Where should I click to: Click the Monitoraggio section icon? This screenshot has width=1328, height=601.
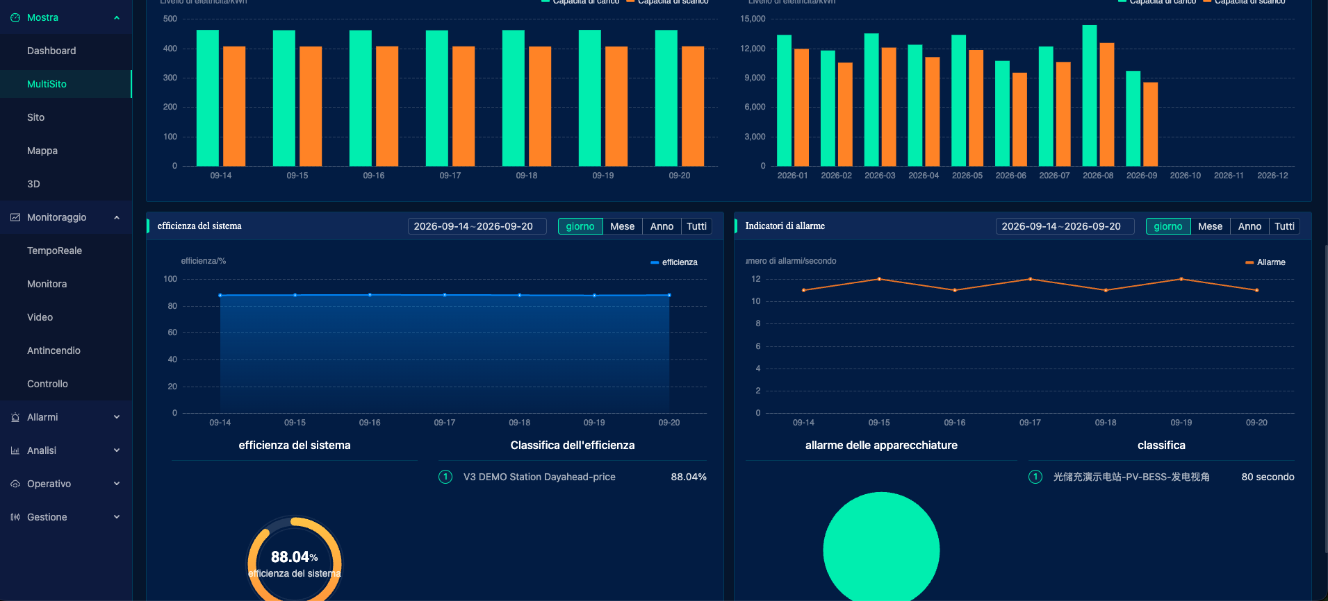pyautogui.click(x=15, y=217)
